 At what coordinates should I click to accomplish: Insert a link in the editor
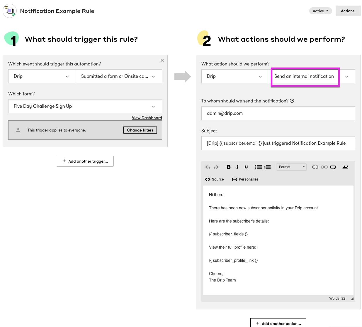coord(315,167)
